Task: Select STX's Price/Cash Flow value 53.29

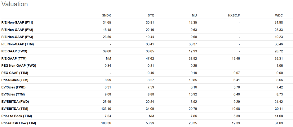Action: tap(149, 123)
